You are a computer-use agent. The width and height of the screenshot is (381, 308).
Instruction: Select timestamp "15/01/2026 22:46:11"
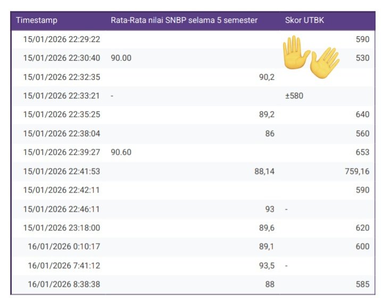tap(62, 209)
